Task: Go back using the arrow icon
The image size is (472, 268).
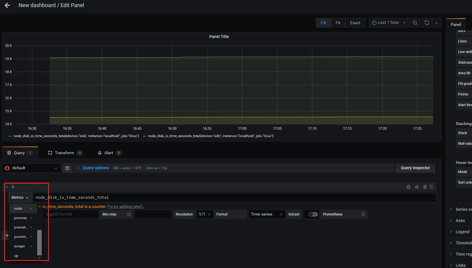Action: (x=7, y=5)
